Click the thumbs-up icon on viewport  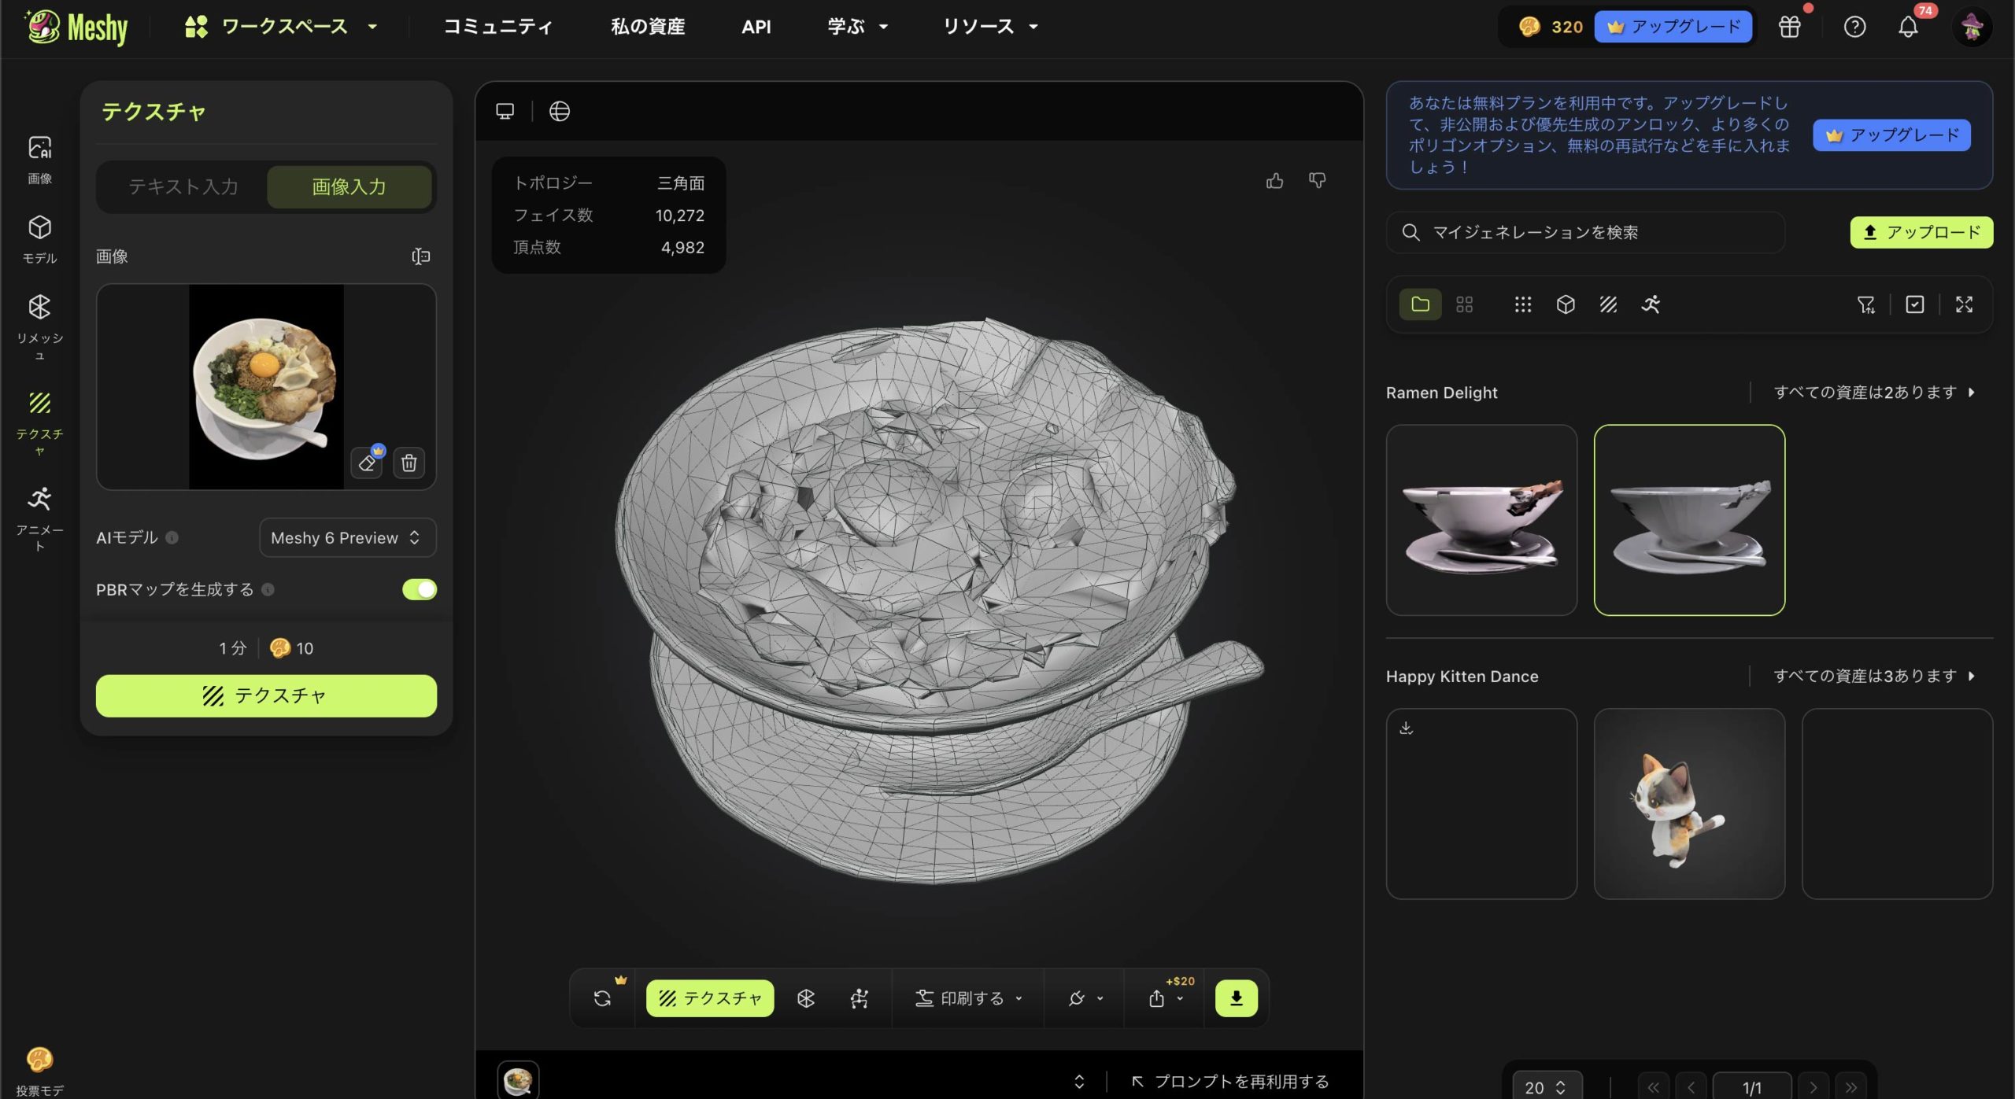coord(1274,181)
